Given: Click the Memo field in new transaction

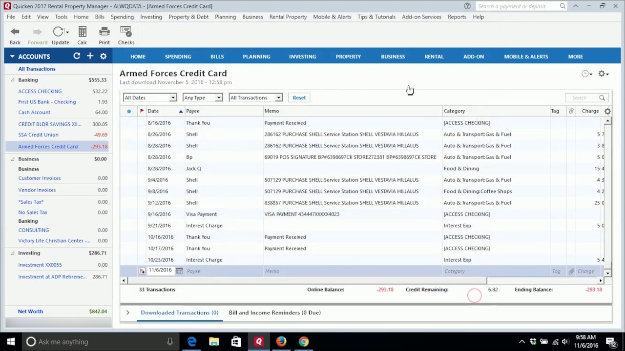Looking at the screenshot, I should click(353, 271).
